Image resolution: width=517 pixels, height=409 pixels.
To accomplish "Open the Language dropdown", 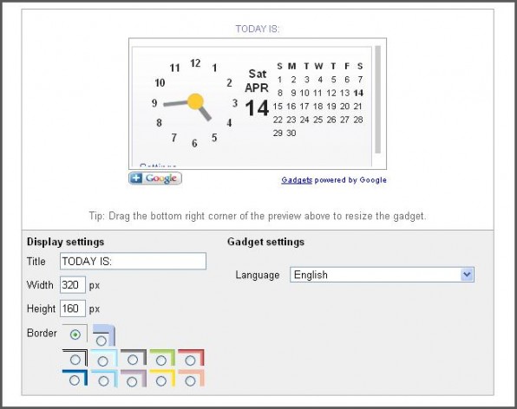I will [382, 275].
